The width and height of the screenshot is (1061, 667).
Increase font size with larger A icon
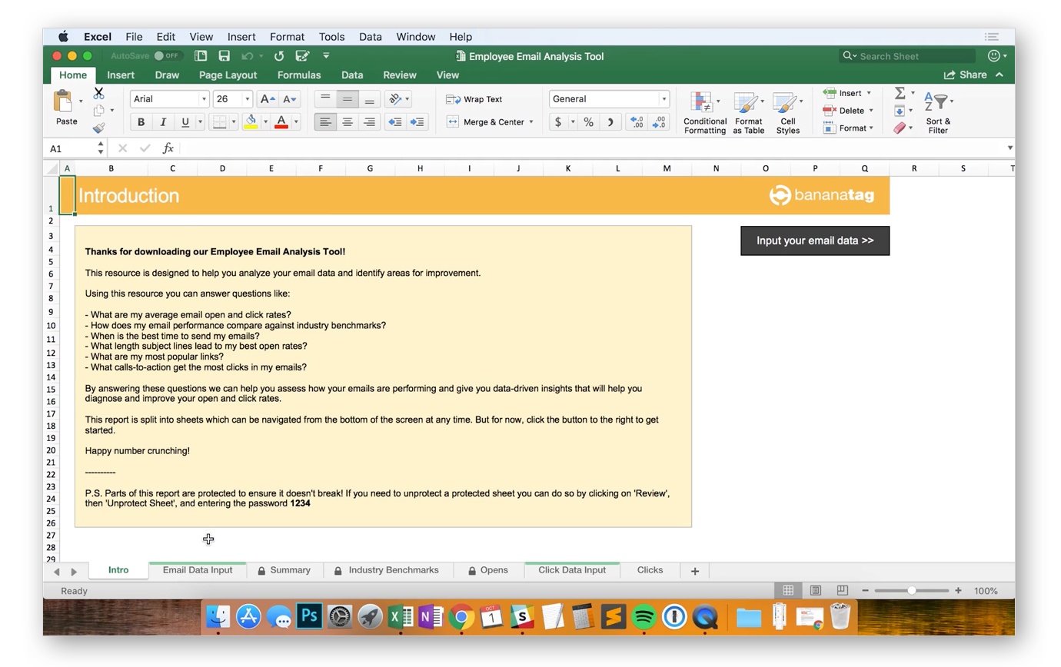click(x=267, y=99)
